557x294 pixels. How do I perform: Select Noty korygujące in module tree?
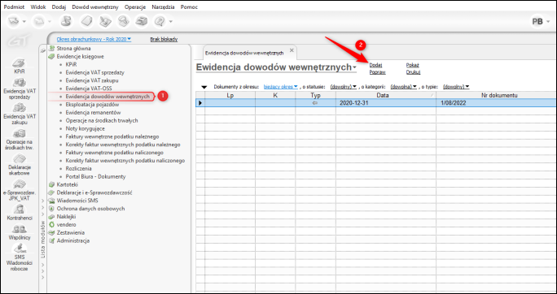click(85, 128)
